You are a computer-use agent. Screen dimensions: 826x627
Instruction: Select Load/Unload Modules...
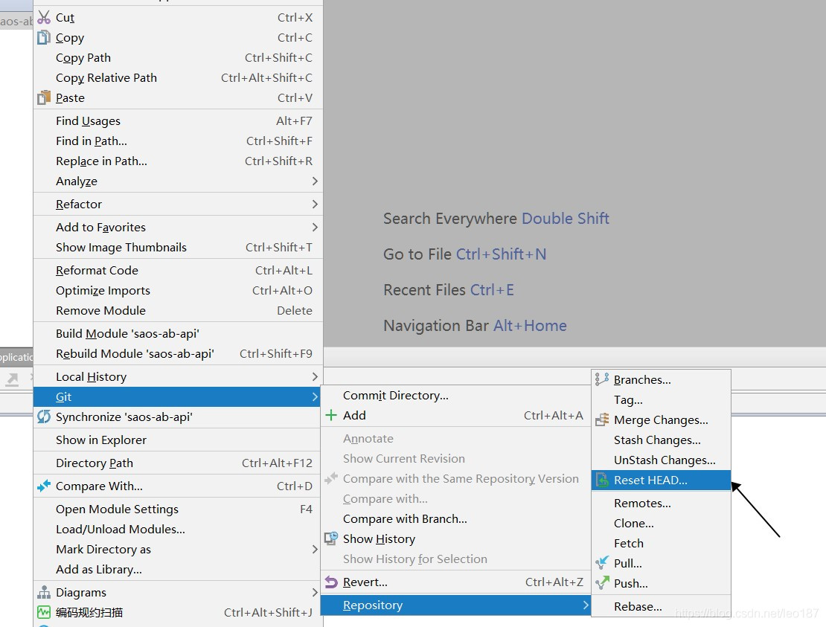pos(178,529)
